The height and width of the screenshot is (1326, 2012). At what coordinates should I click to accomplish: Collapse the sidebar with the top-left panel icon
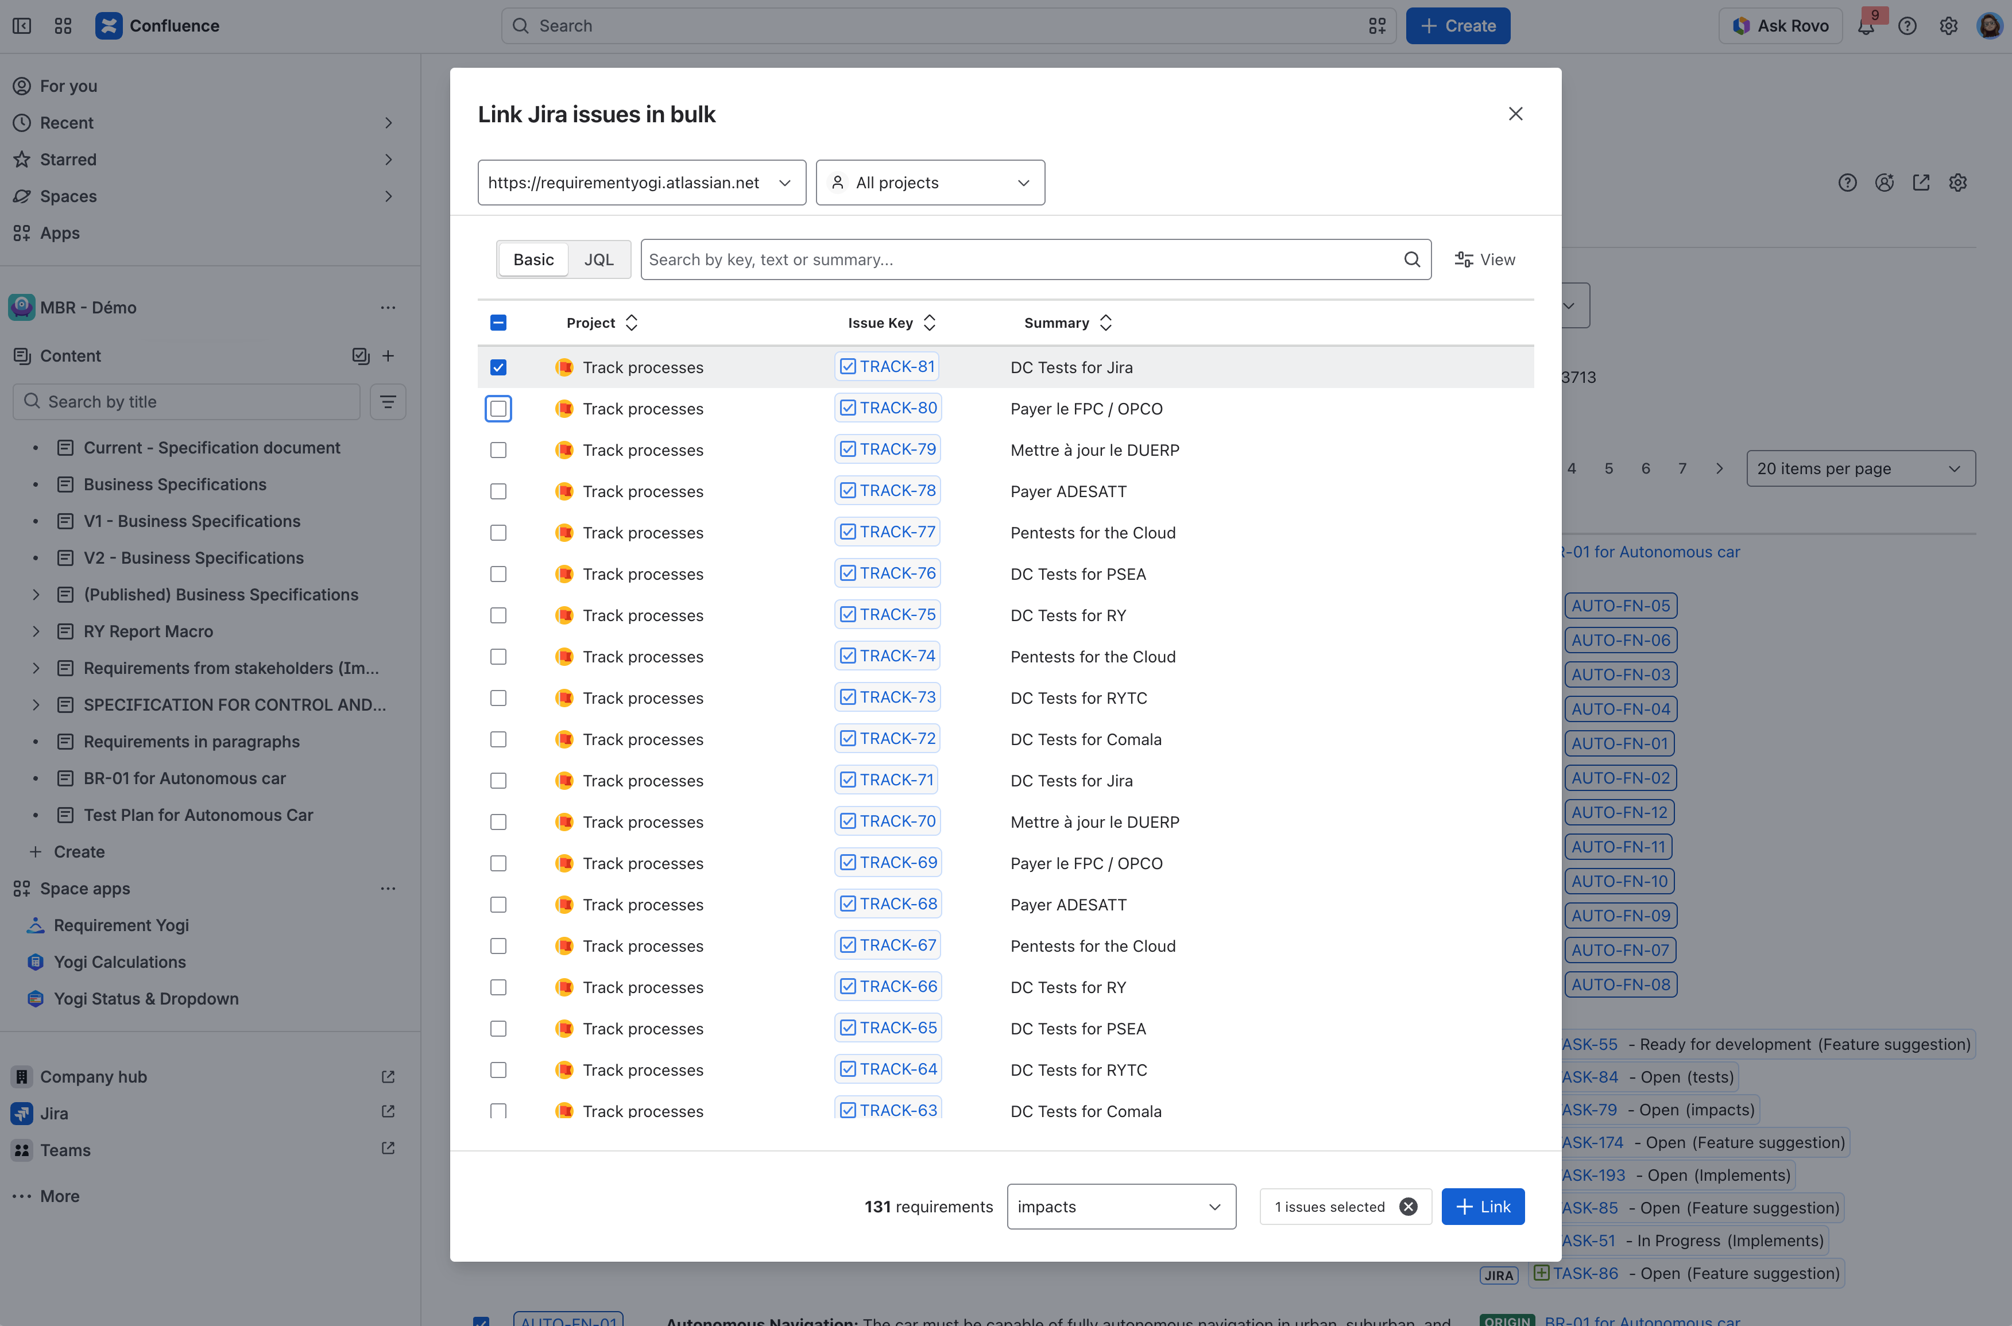[x=22, y=25]
